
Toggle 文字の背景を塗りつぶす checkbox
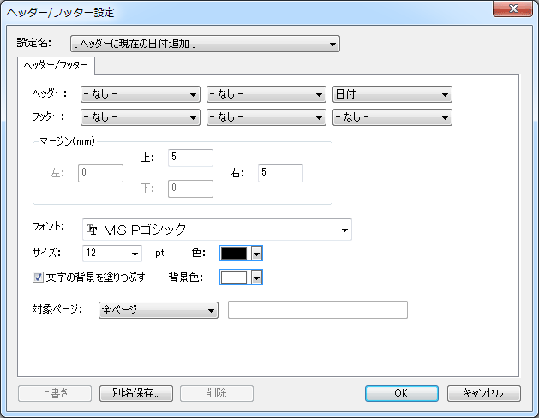click(x=38, y=277)
